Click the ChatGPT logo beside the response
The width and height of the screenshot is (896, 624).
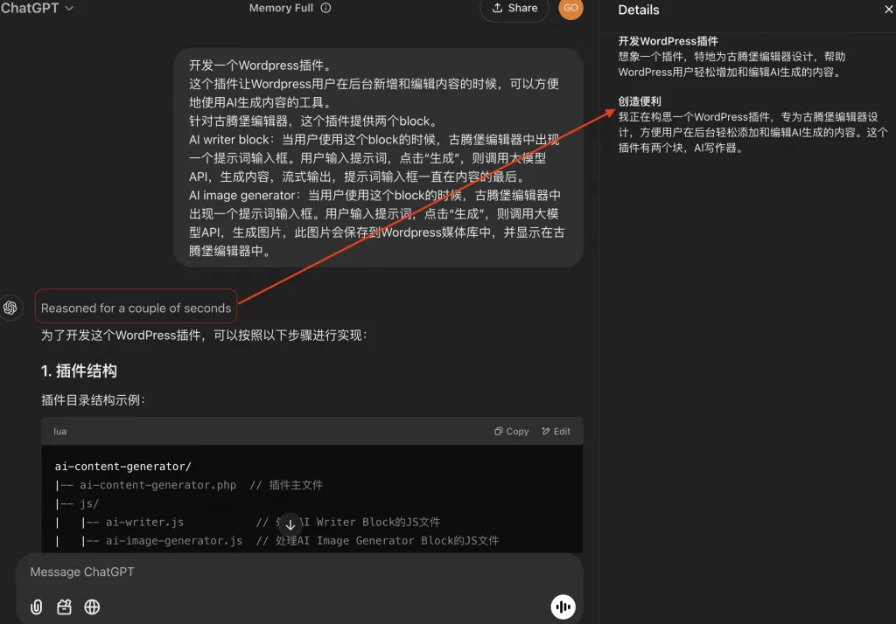point(10,308)
